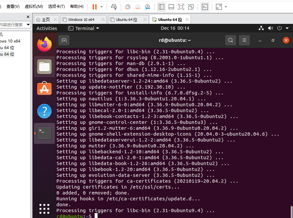Open stretch display dropdown arrow

tap(226, 7)
